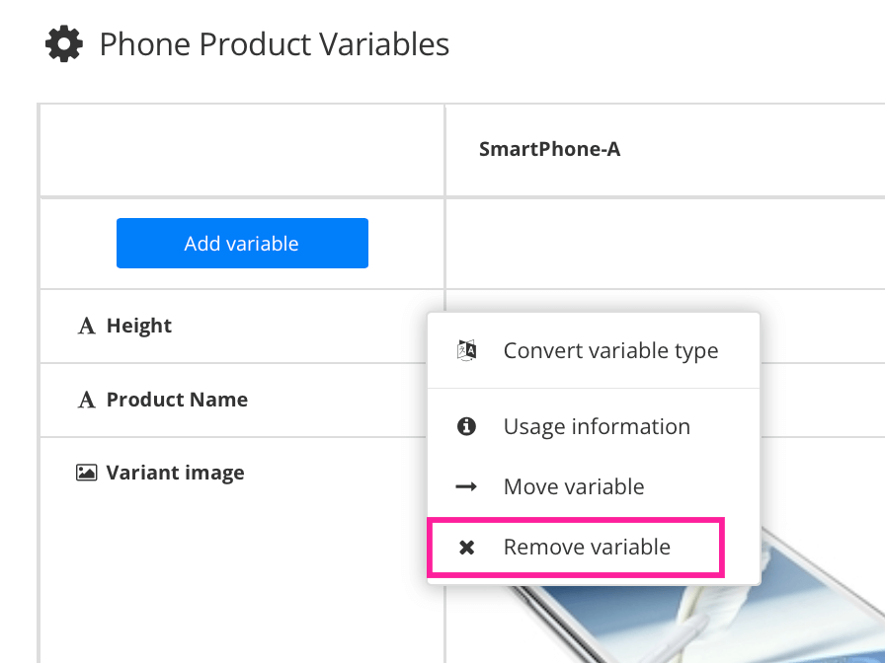
Task: Select Remove variable from the menu
Action: coord(586,547)
